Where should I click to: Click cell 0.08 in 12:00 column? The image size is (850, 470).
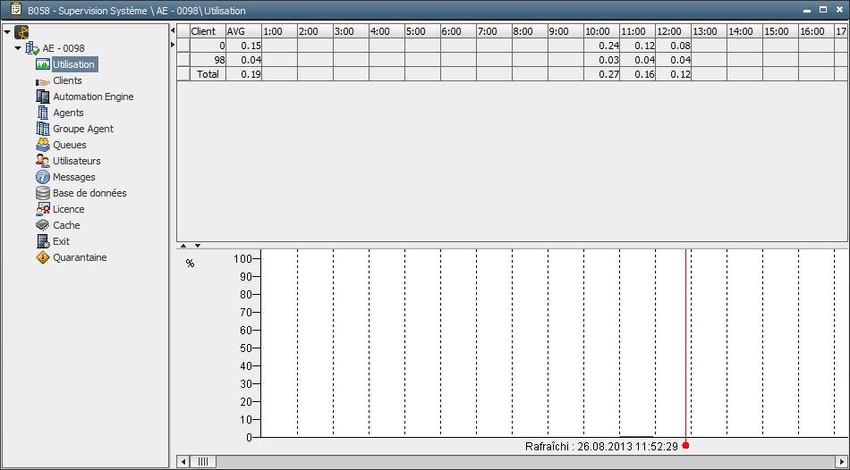[673, 46]
